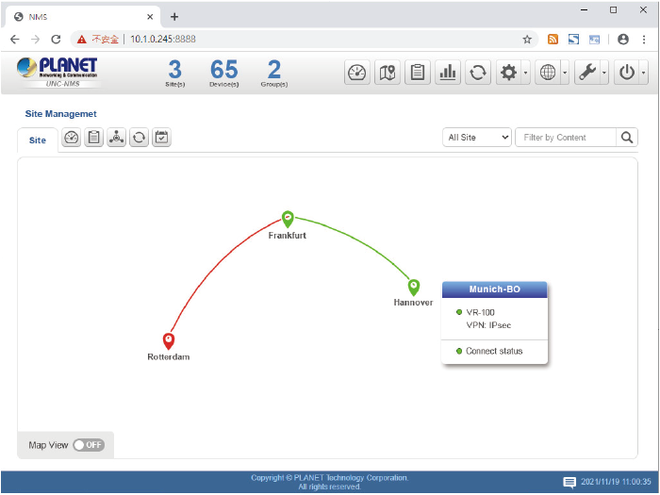Open the dashboard gauge icon in top toolbar
The height and width of the screenshot is (495, 660).
pos(357,73)
